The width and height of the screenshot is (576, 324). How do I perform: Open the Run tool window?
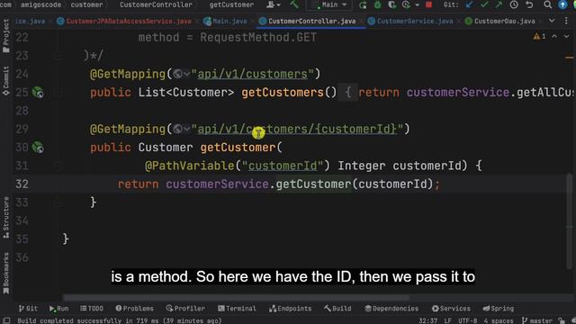58,309
